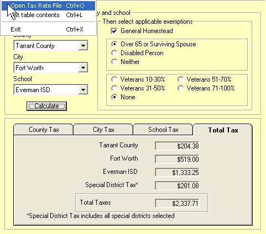The height and width of the screenshot is (234, 266).
Task: Click the Total Taxes amount field
Action: [177, 203]
